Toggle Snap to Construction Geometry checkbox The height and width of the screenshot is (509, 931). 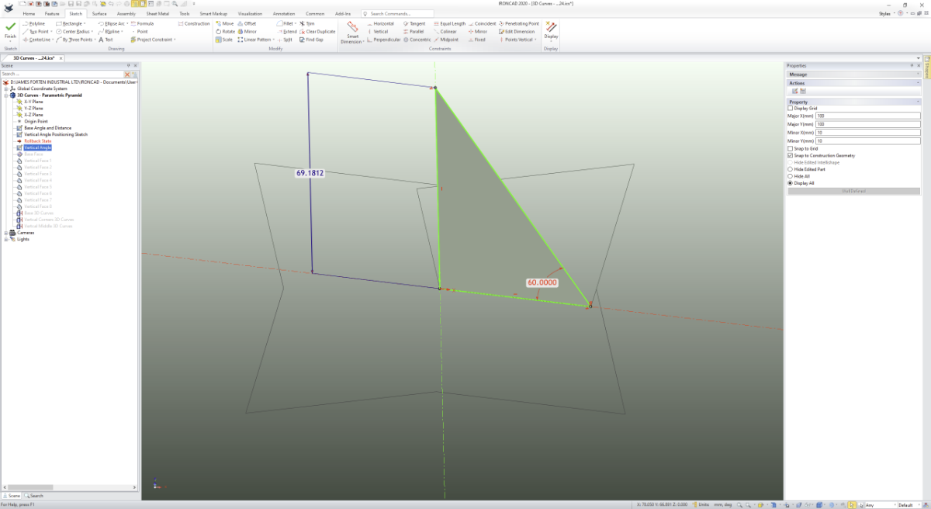click(791, 155)
